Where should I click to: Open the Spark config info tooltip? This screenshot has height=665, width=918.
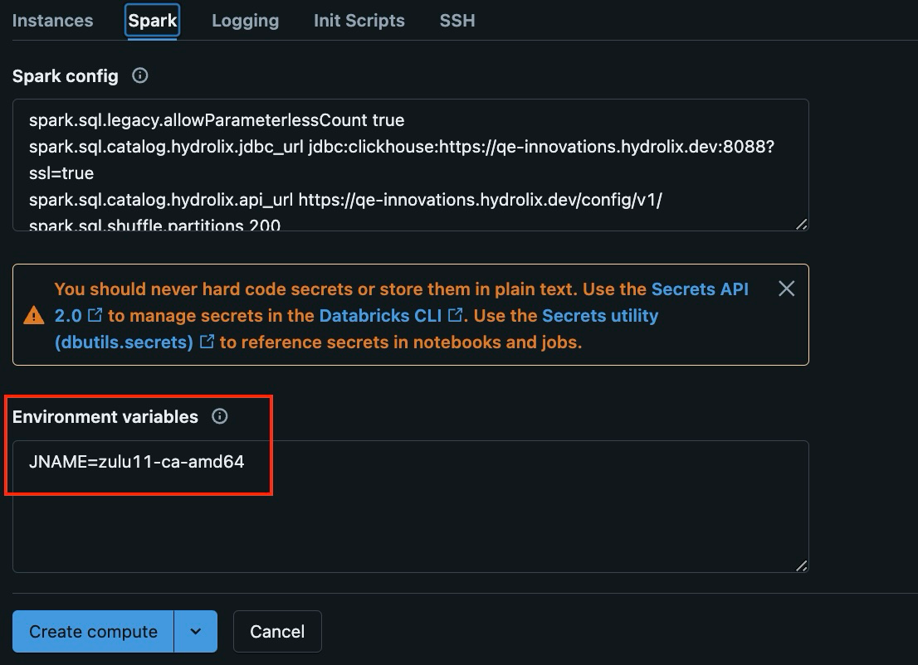139,75
